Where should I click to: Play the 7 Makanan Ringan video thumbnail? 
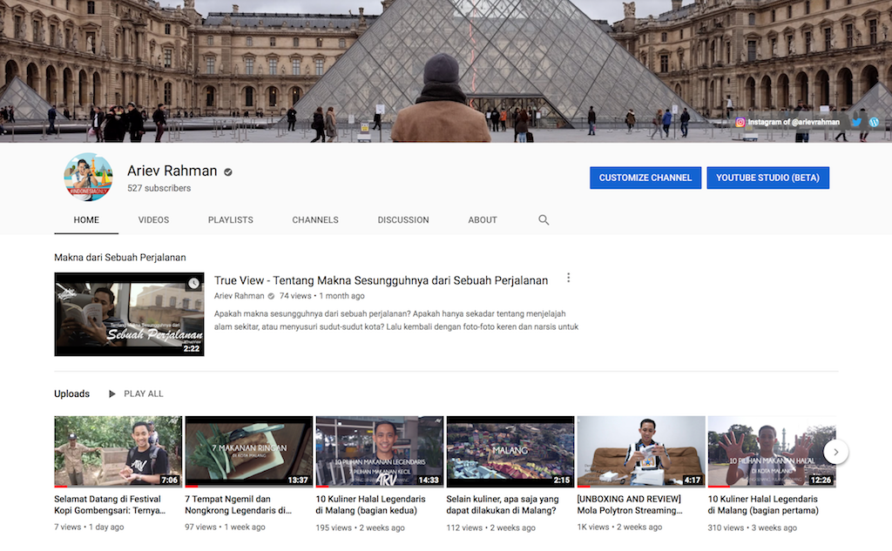(x=248, y=451)
